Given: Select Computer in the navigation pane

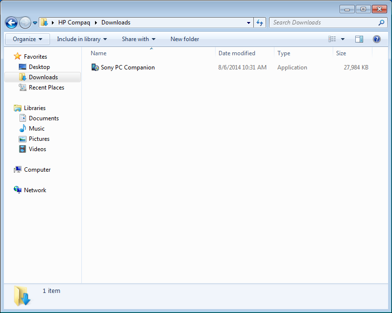Looking at the screenshot, I should (37, 170).
